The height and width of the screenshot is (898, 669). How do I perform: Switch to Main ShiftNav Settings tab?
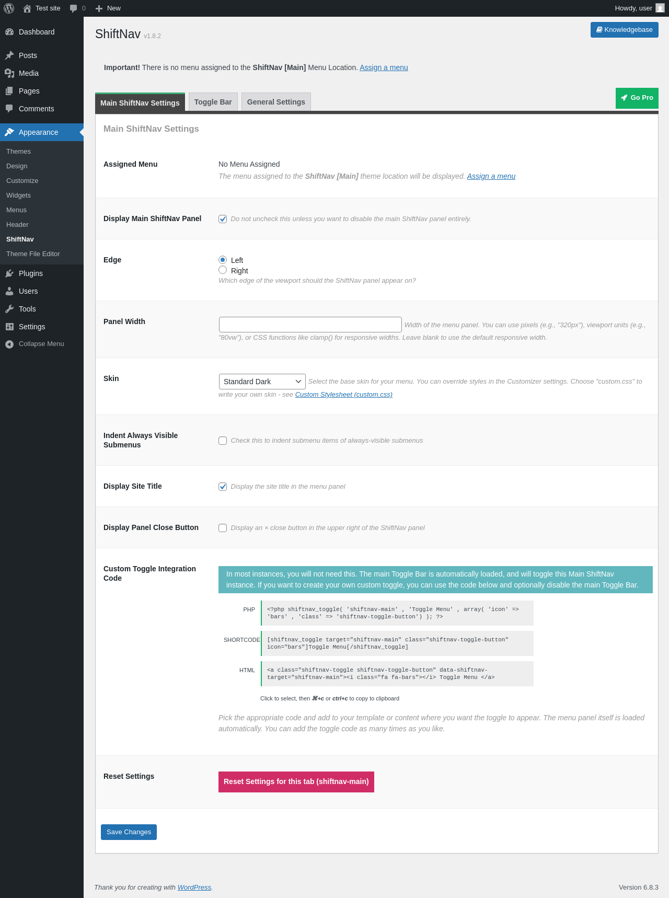pos(140,102)
